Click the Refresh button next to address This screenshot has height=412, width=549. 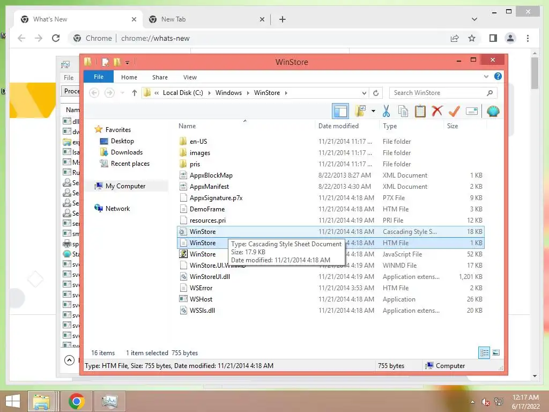(376, 93)
